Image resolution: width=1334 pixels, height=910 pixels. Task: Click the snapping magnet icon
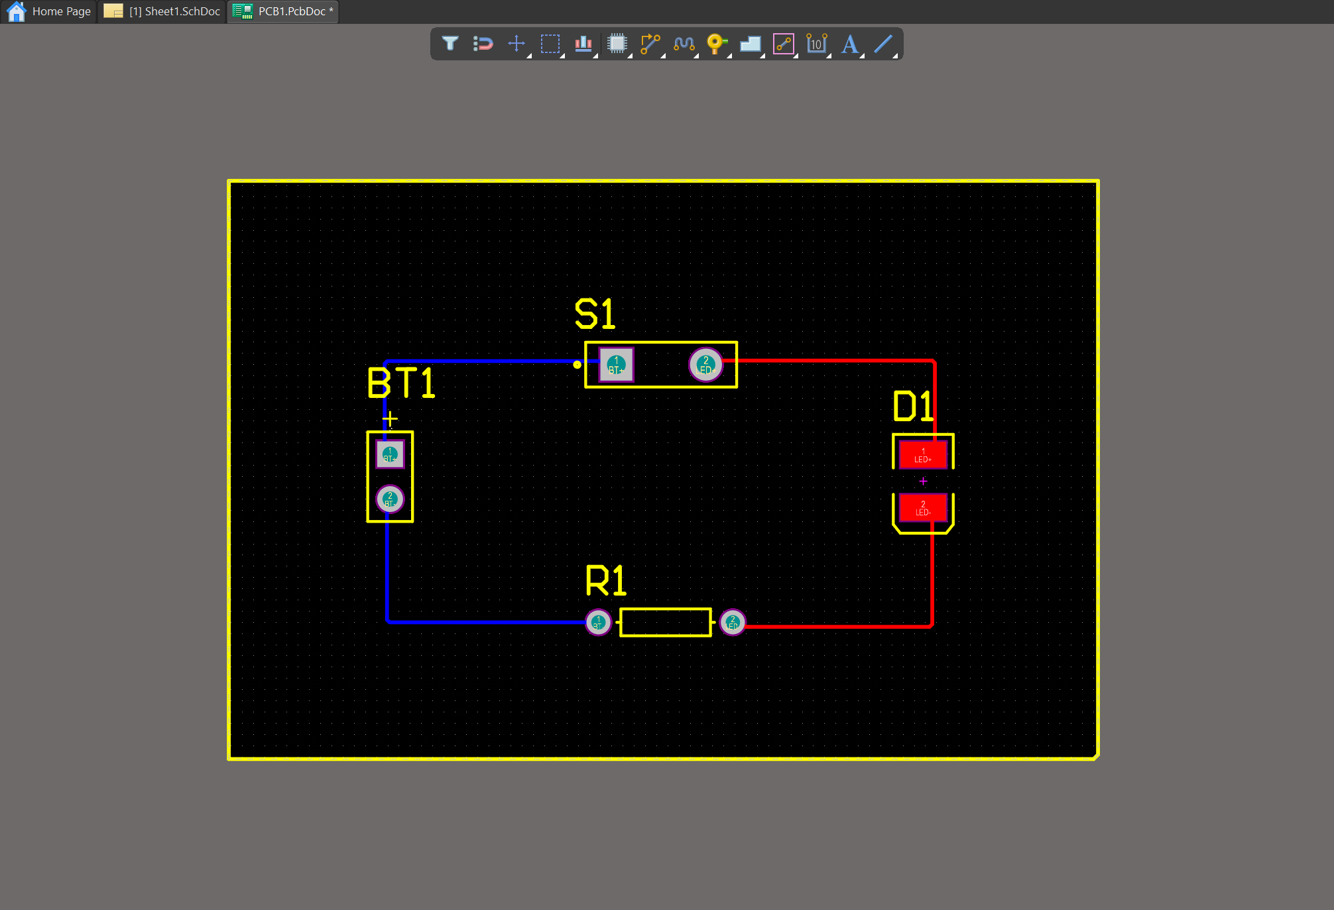pyautogui.click(x=483, y=44)
